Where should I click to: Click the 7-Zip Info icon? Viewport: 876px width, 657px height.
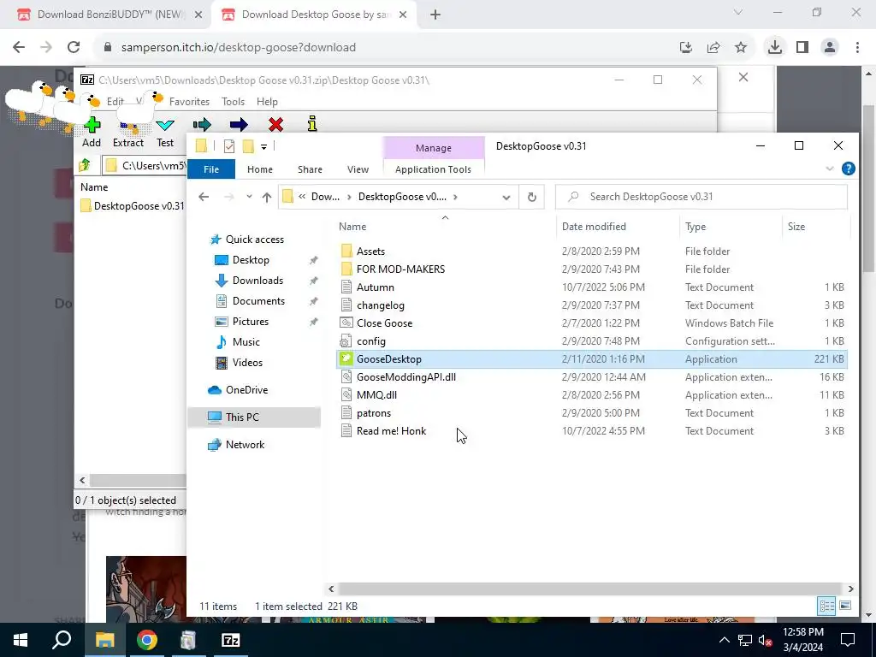pyautogui.click(x=312, y=124)
